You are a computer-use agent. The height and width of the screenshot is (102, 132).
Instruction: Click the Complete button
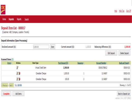[6, 94]
